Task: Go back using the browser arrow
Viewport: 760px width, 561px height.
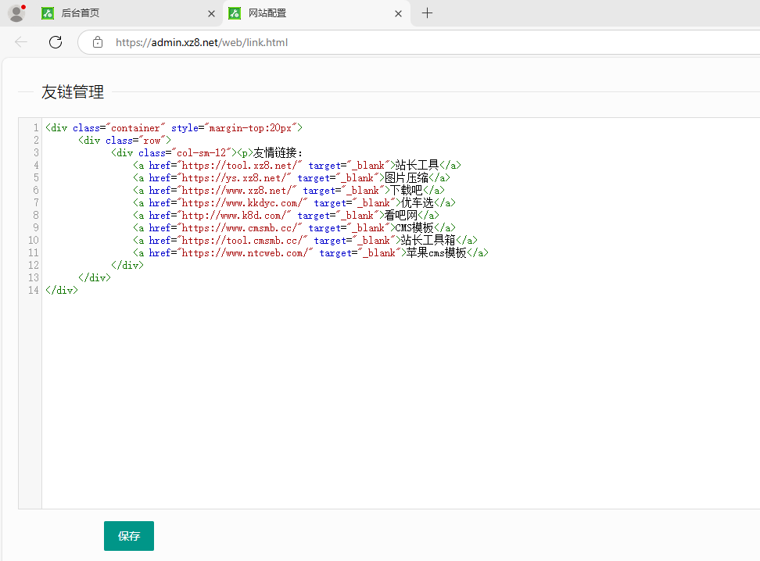Action: coord(21,42)
